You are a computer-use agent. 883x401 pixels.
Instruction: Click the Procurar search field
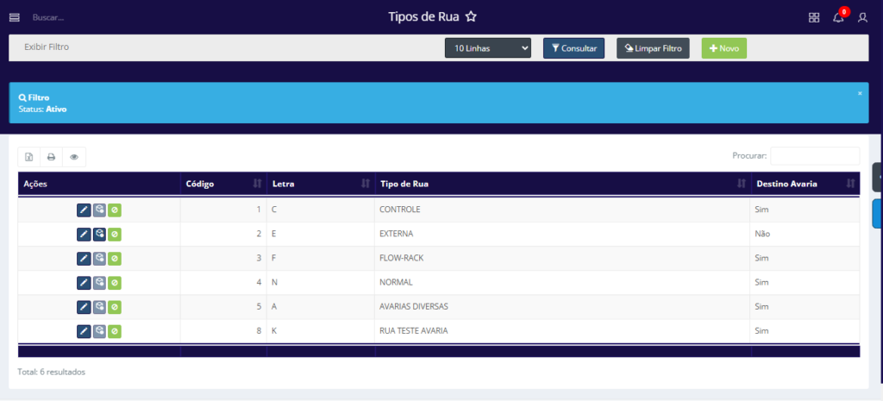pos(814,156)
